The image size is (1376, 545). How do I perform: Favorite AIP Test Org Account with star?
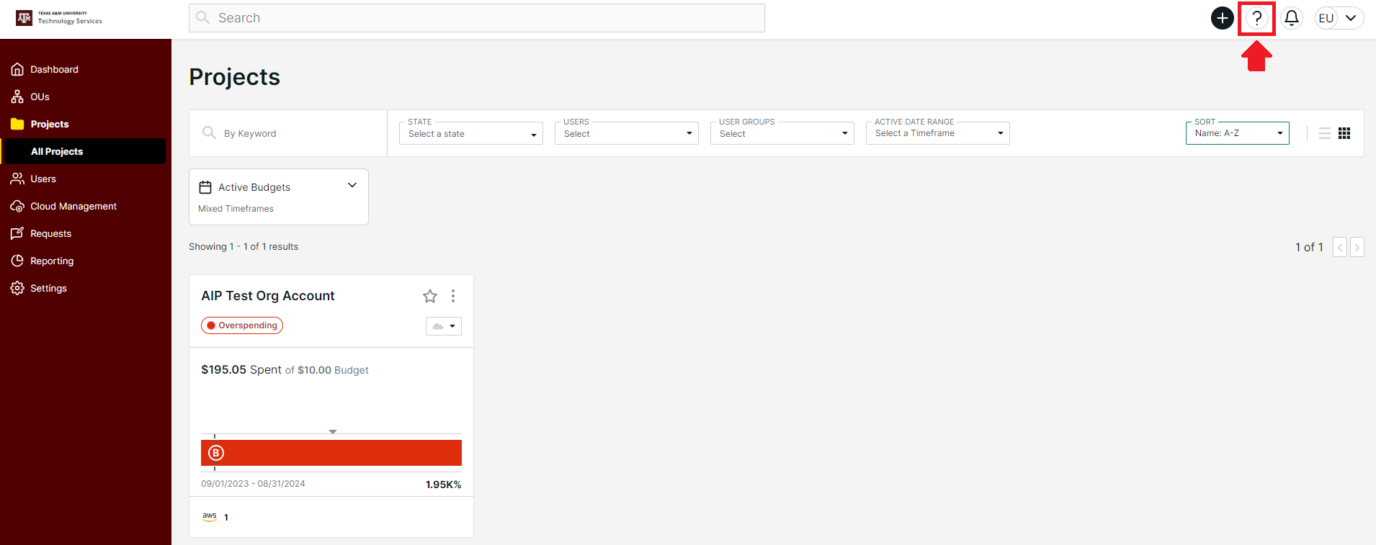430,296
